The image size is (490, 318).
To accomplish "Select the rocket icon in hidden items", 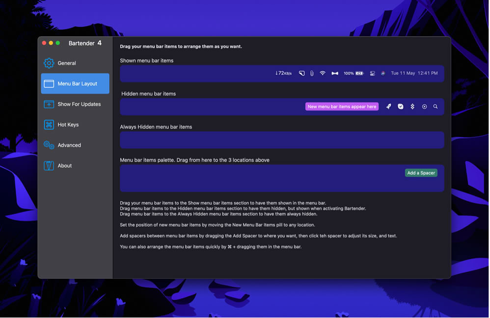I will pyautogui.click(x=388, y=106).
